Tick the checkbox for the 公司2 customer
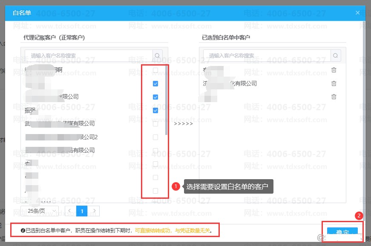Viewport: 371px width, 246px height. point(155,137)
